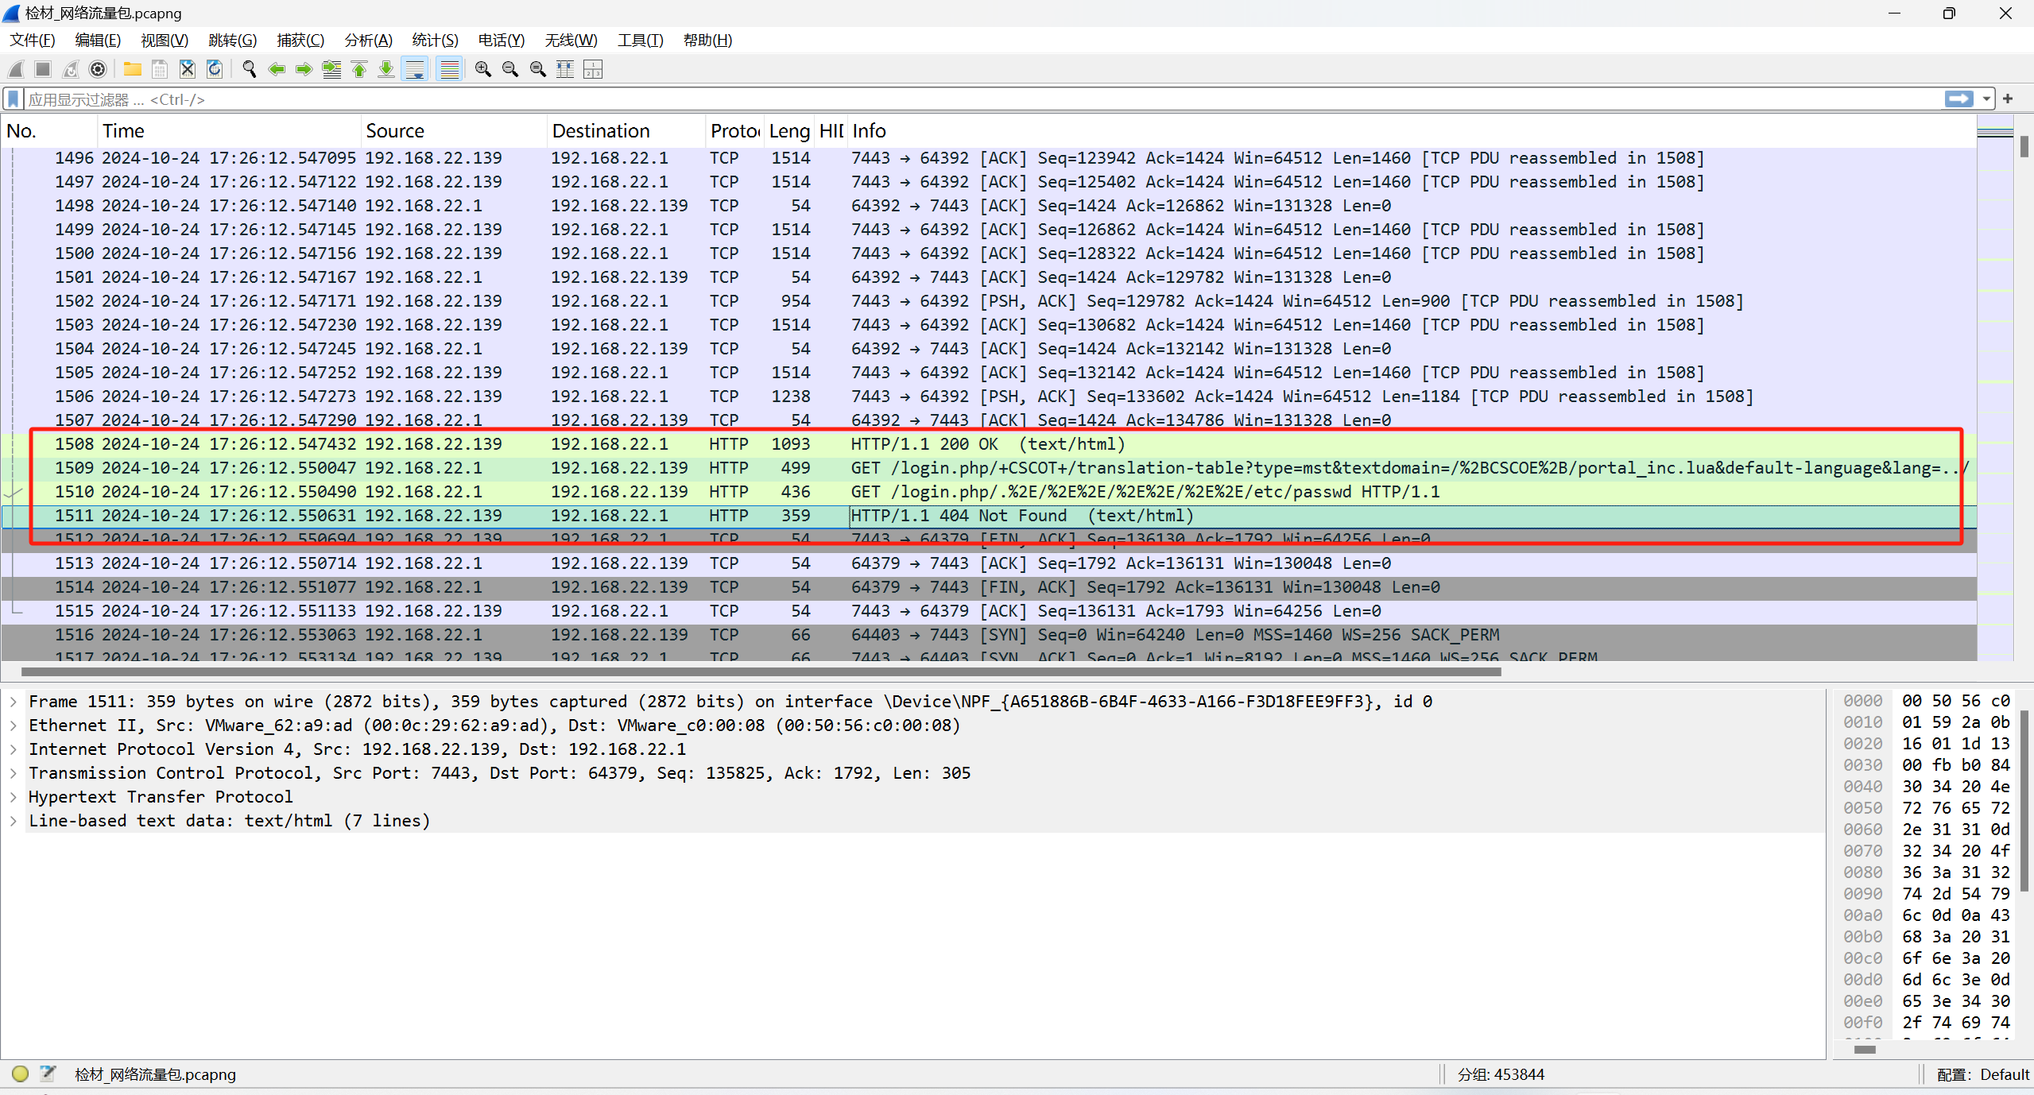
Task: Toggle packet list colorization
Action: coord(449,70)
